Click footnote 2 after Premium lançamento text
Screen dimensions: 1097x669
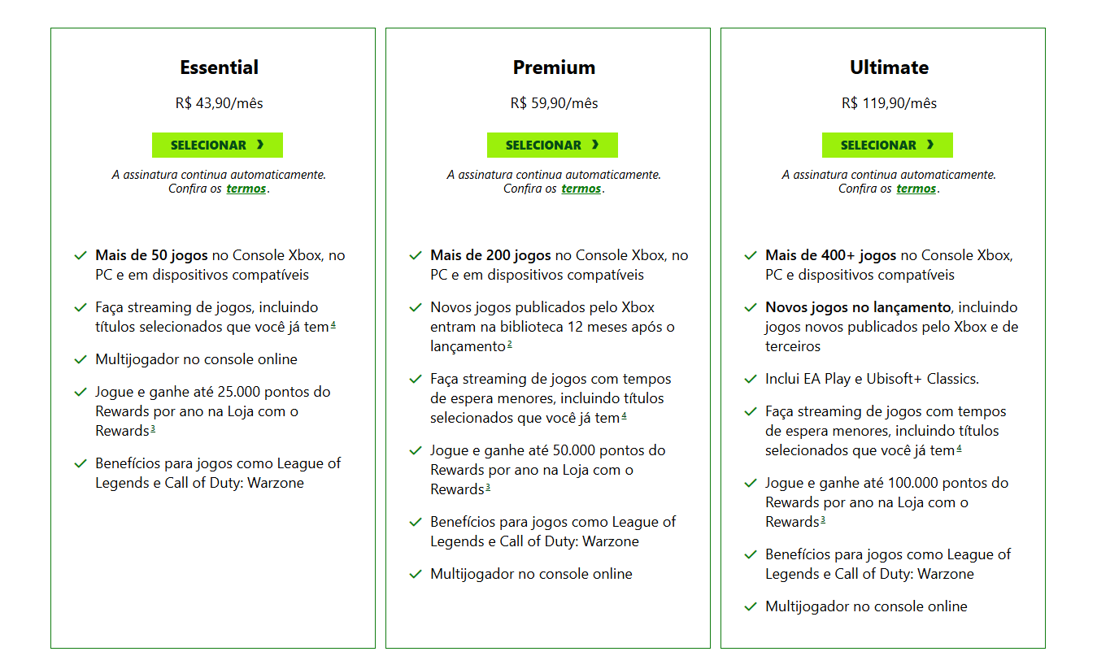[x=510, y=345]
